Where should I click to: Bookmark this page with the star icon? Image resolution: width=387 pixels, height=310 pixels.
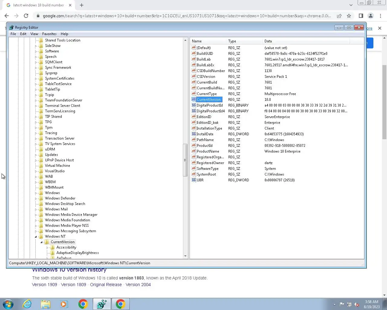coord(349,16)
